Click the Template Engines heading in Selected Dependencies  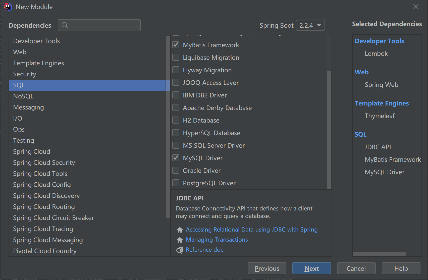point(382,103)
